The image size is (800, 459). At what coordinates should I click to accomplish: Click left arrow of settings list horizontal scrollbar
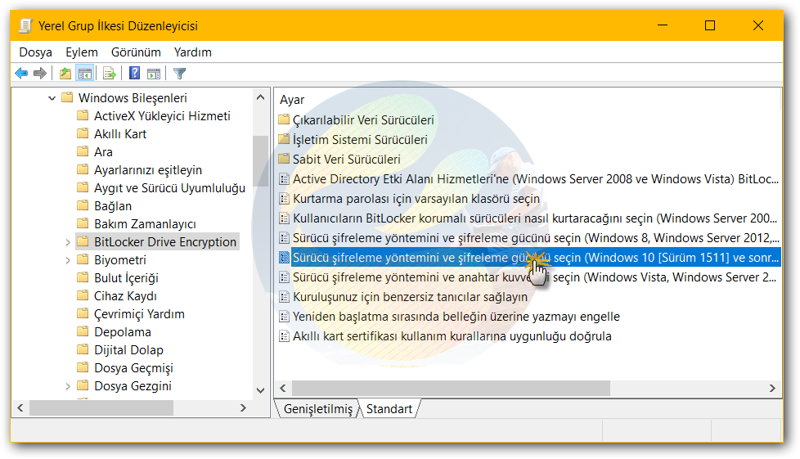tap(283, 388)
